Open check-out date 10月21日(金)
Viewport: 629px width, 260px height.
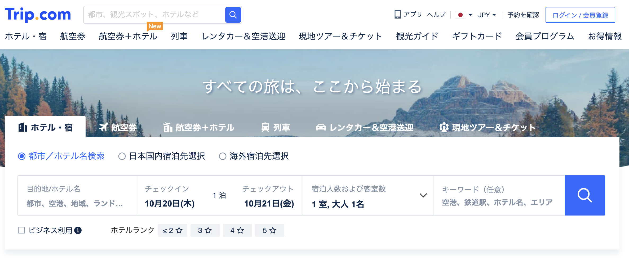[269, 203]
